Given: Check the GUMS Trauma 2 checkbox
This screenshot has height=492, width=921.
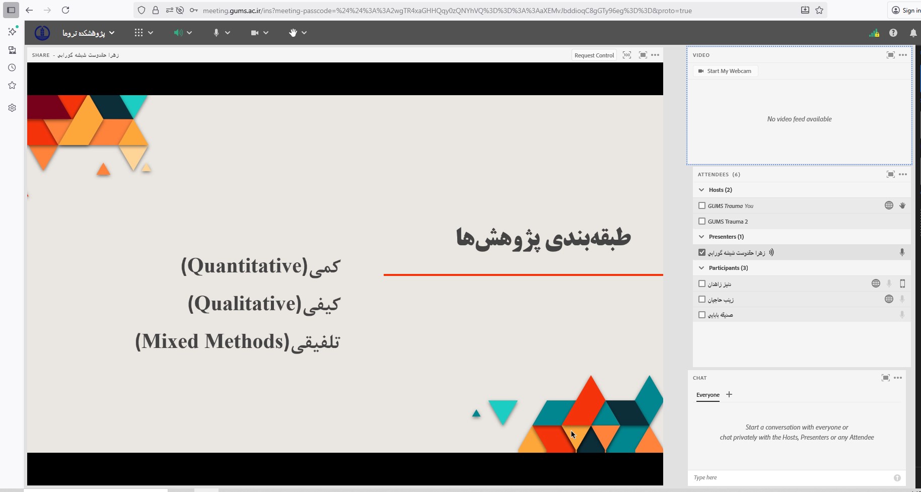Looking at the screenshot, I should click(702, 221).
